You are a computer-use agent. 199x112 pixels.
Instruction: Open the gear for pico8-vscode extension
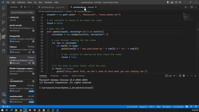[x=33, y=30]
